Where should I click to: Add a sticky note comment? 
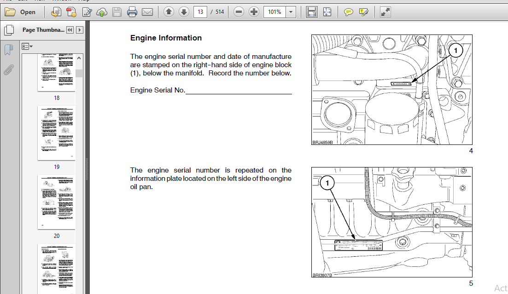click(x=348, y=12)
